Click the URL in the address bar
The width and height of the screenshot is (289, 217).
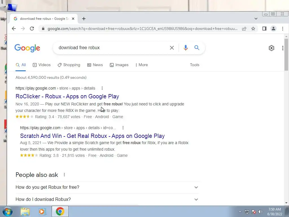(x=143, y=29)
